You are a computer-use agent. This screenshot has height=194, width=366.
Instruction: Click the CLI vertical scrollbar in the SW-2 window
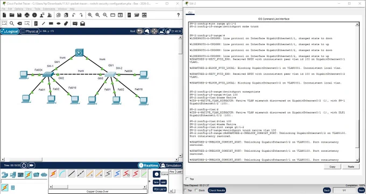click(x=357, y=92)
